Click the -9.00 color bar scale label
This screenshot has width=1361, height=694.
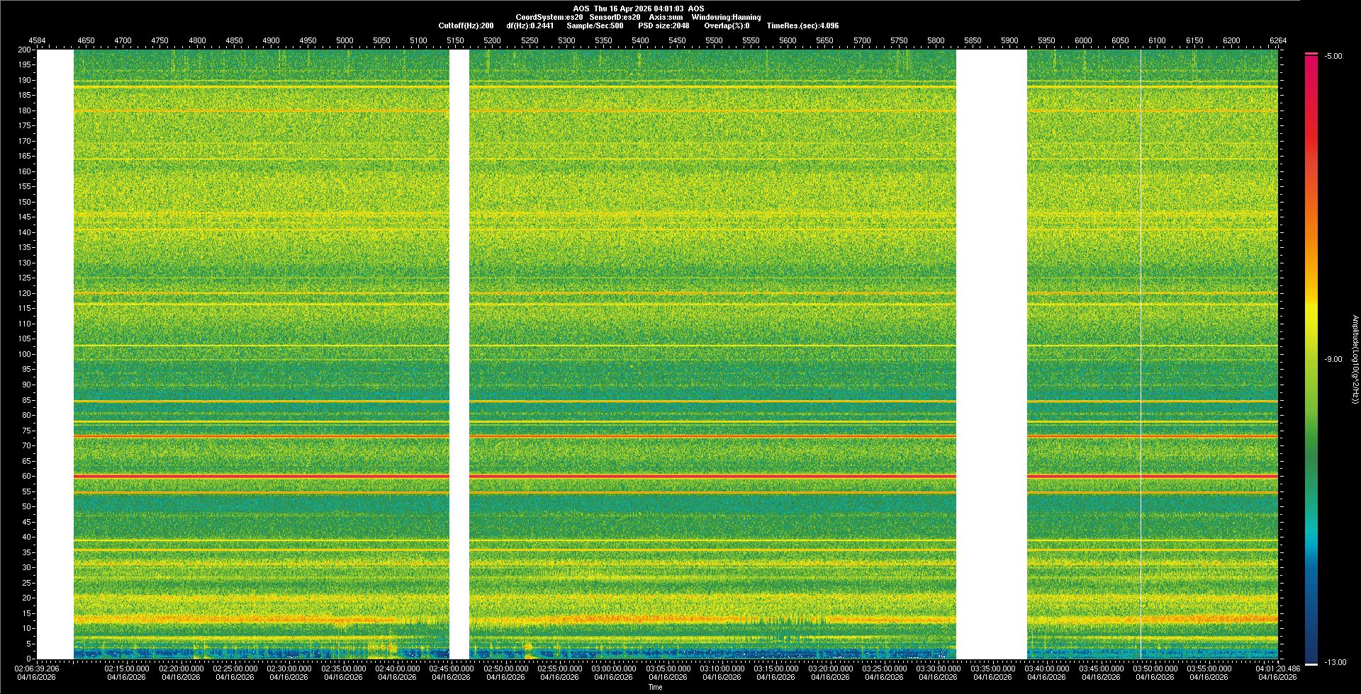(x=1333, y=360)
